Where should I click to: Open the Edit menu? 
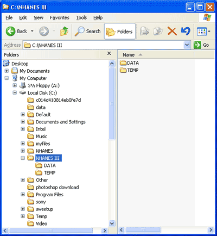(23, 17)
